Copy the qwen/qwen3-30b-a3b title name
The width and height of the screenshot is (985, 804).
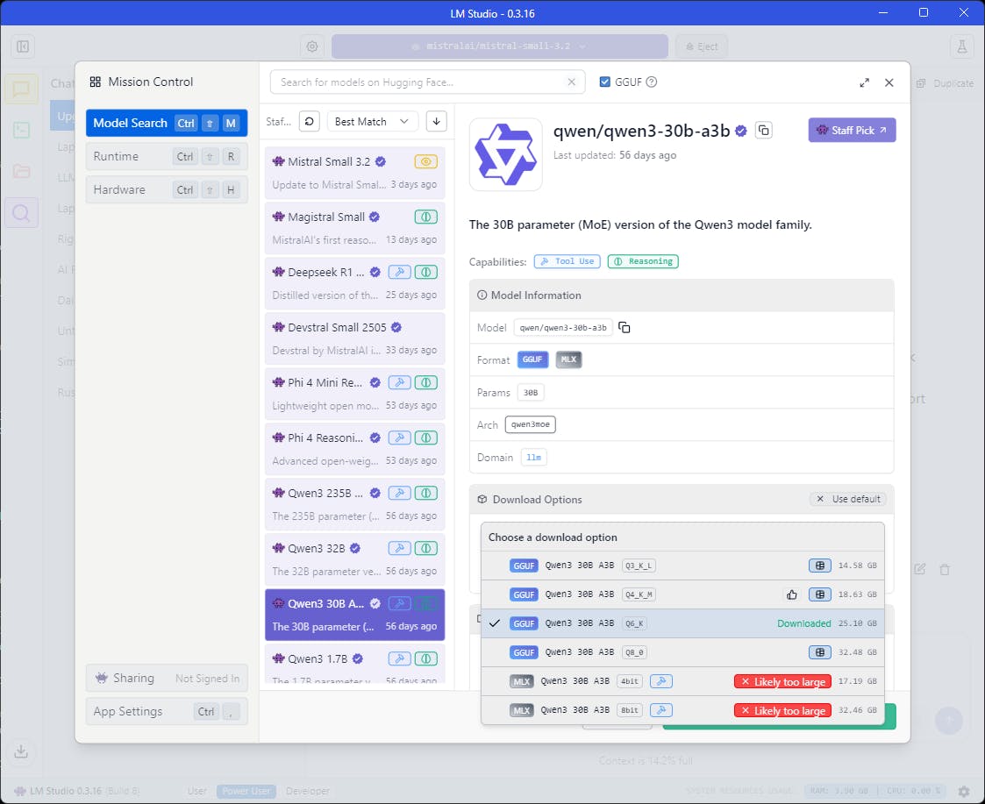click(x=763, y=130)
